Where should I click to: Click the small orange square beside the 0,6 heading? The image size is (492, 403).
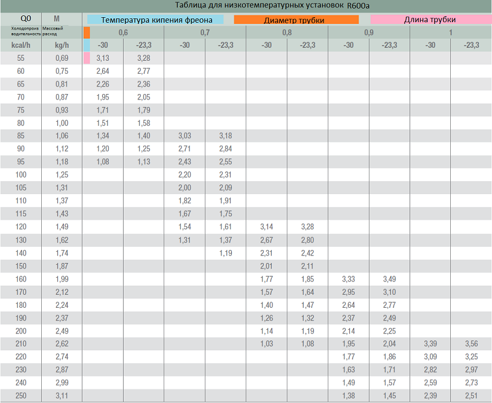87,33
